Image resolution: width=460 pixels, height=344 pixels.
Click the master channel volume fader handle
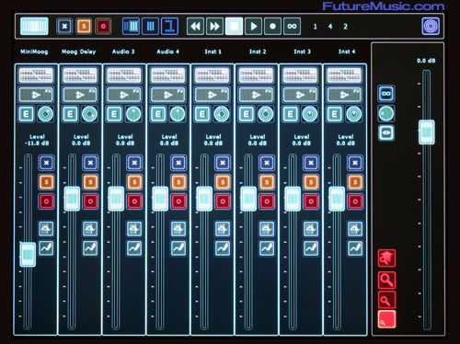427,132
